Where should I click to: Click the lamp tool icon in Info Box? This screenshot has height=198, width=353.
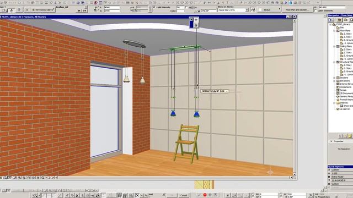pyautogui.click(x=19, y=10)
